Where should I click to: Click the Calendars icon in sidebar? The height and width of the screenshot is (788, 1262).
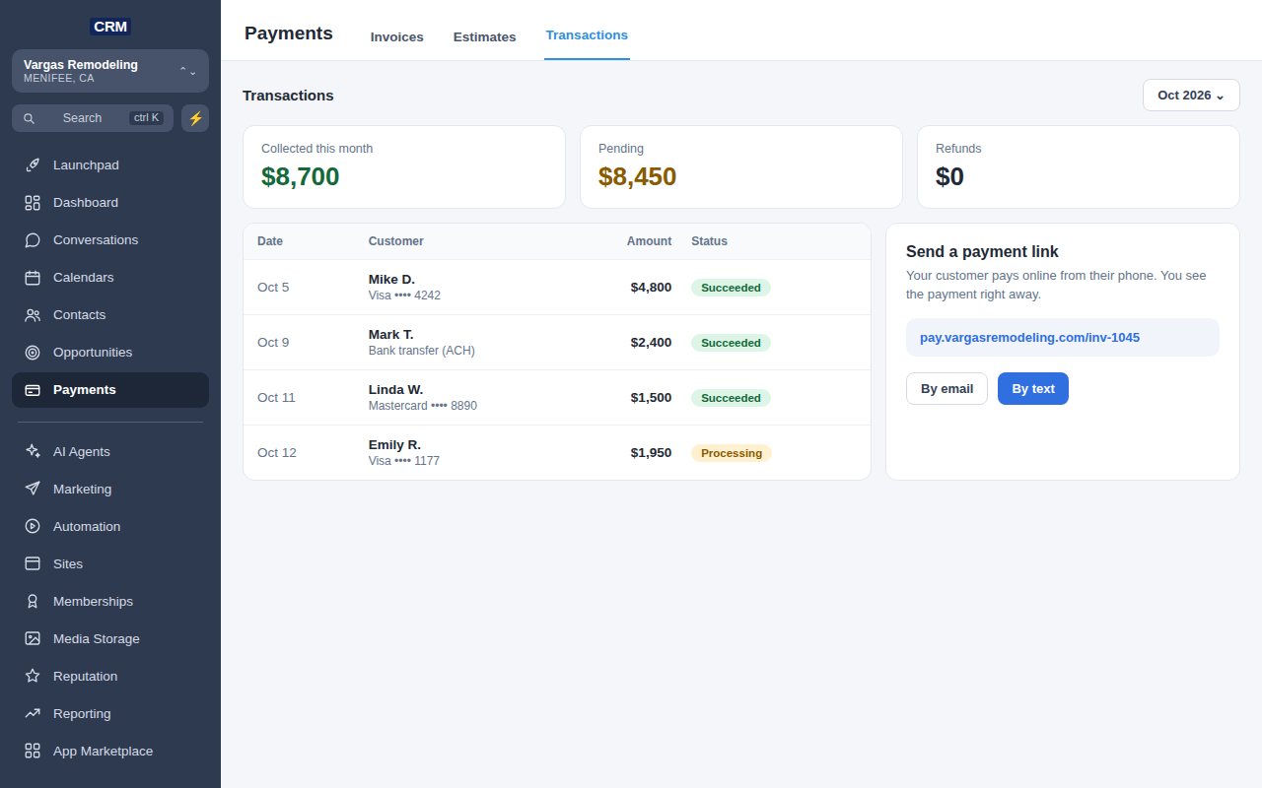[33, 278]
